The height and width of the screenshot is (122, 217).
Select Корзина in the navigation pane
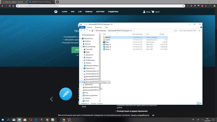[x=87, y=98]
